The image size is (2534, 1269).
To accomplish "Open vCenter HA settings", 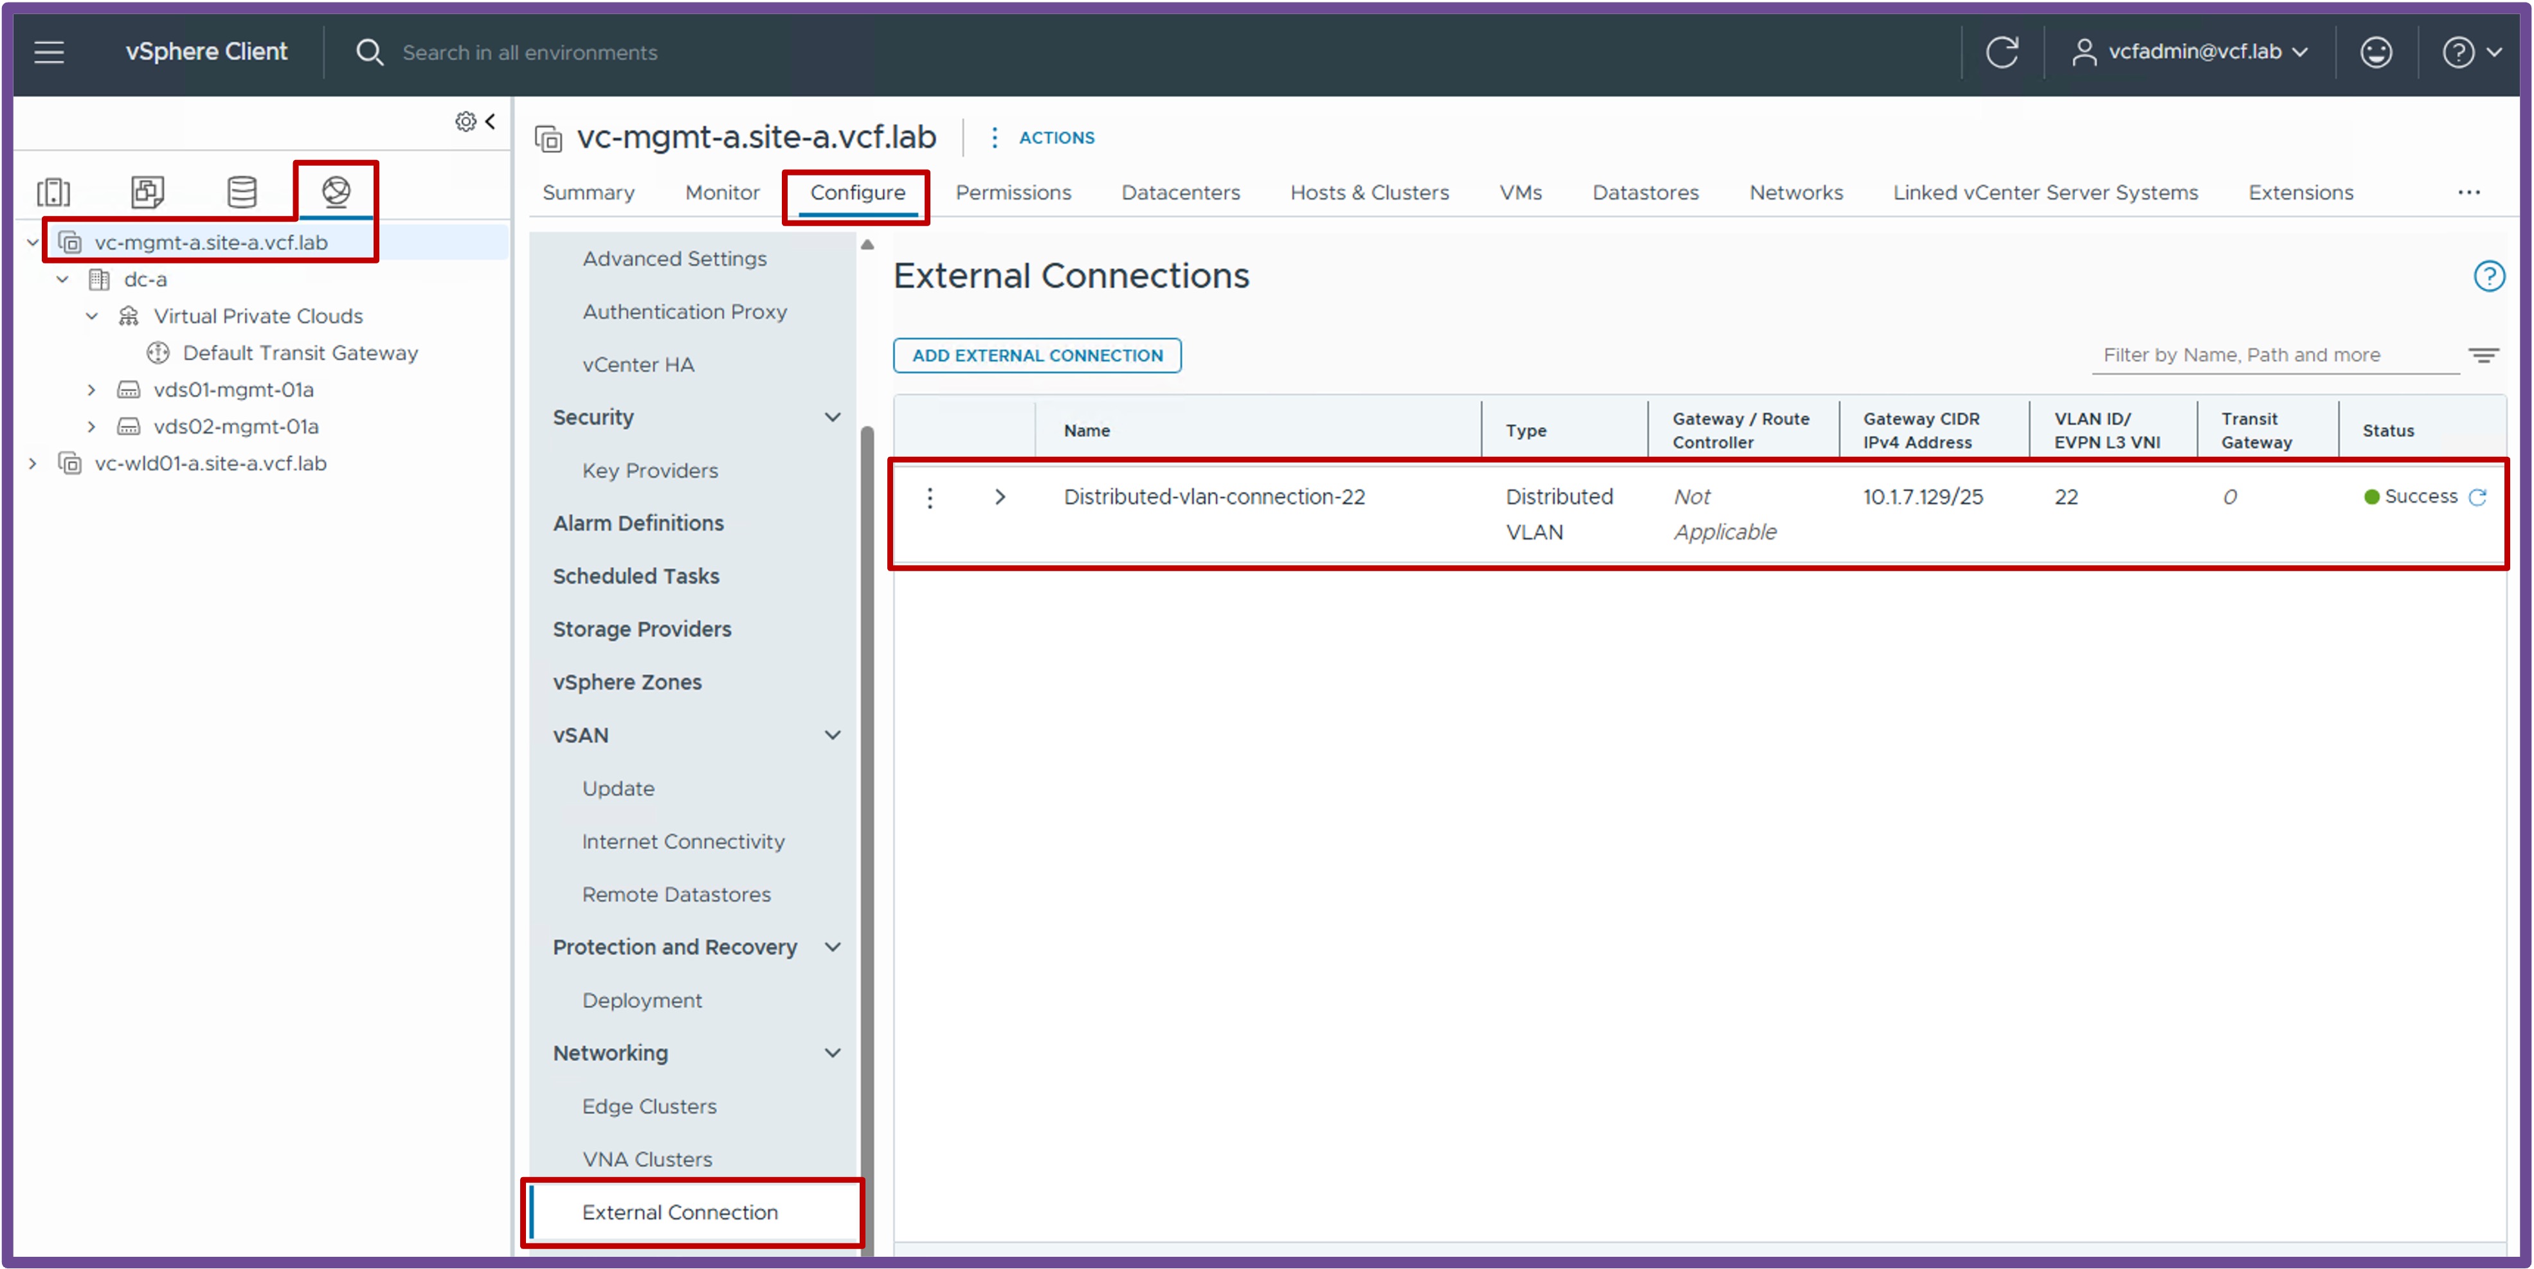I will [x=637, y=365].
